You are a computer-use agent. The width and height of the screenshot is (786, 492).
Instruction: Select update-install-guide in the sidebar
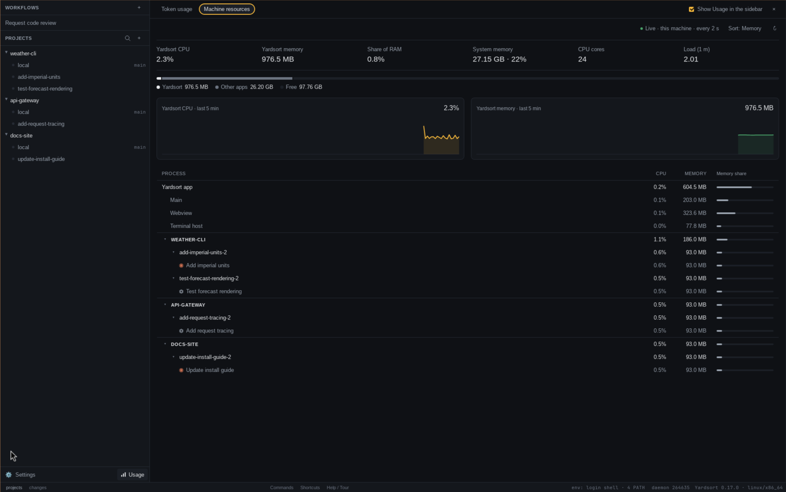pyautogui.click(x=41, y=159)
